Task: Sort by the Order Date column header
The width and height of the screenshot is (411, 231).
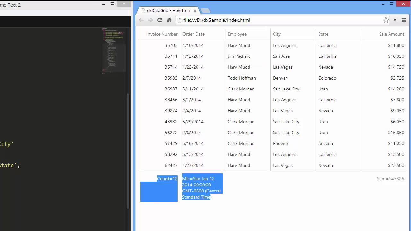Action: pyautogui.click(x=193, y=34)
